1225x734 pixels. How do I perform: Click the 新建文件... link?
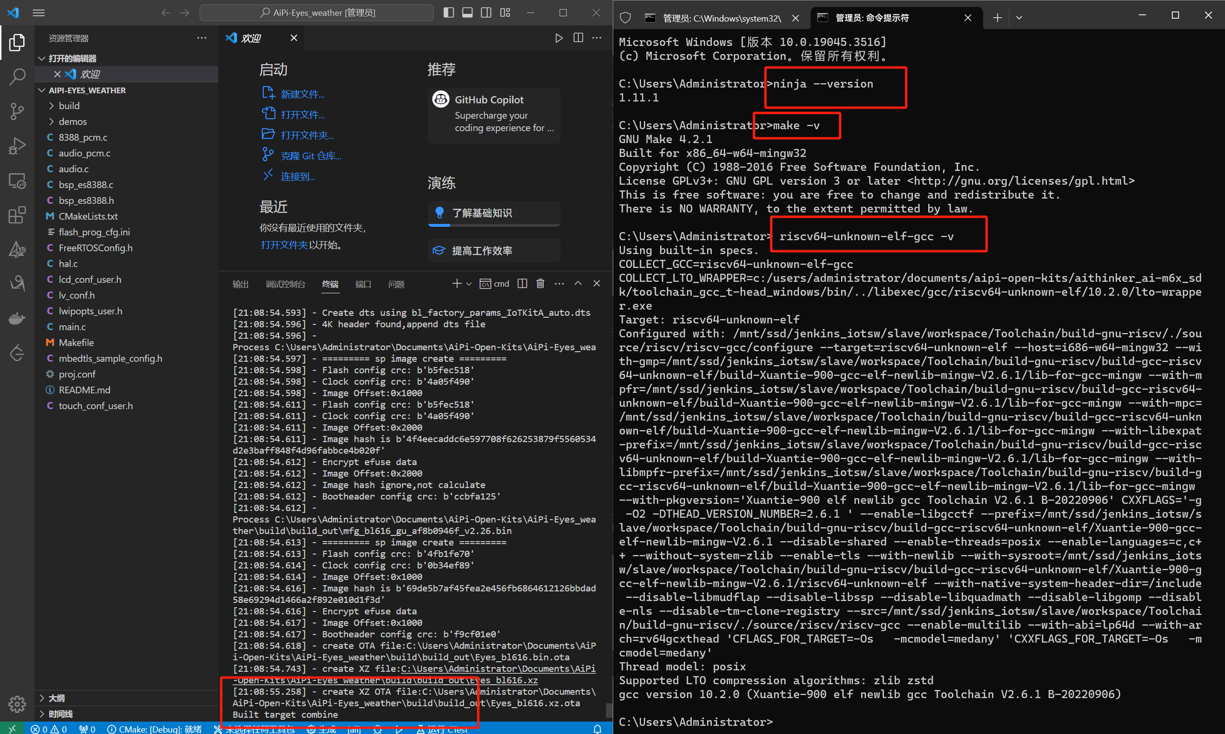tap(302, 94)
